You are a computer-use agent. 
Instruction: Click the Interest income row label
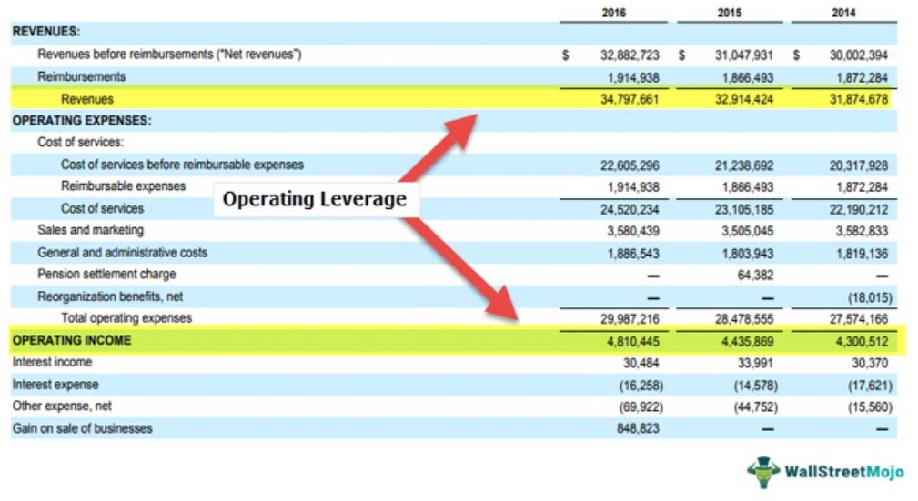(52, 362)
